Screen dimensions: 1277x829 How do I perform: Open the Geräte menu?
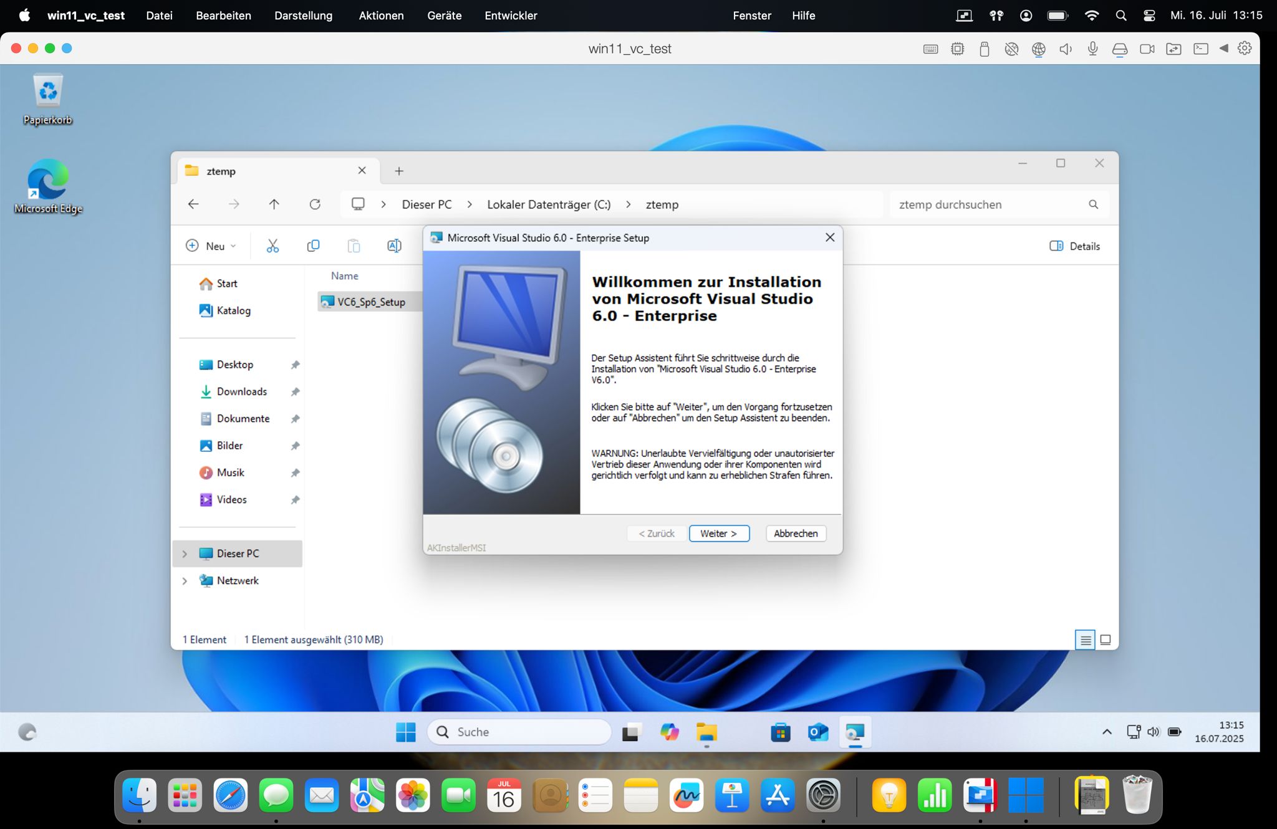click(444, 16)
